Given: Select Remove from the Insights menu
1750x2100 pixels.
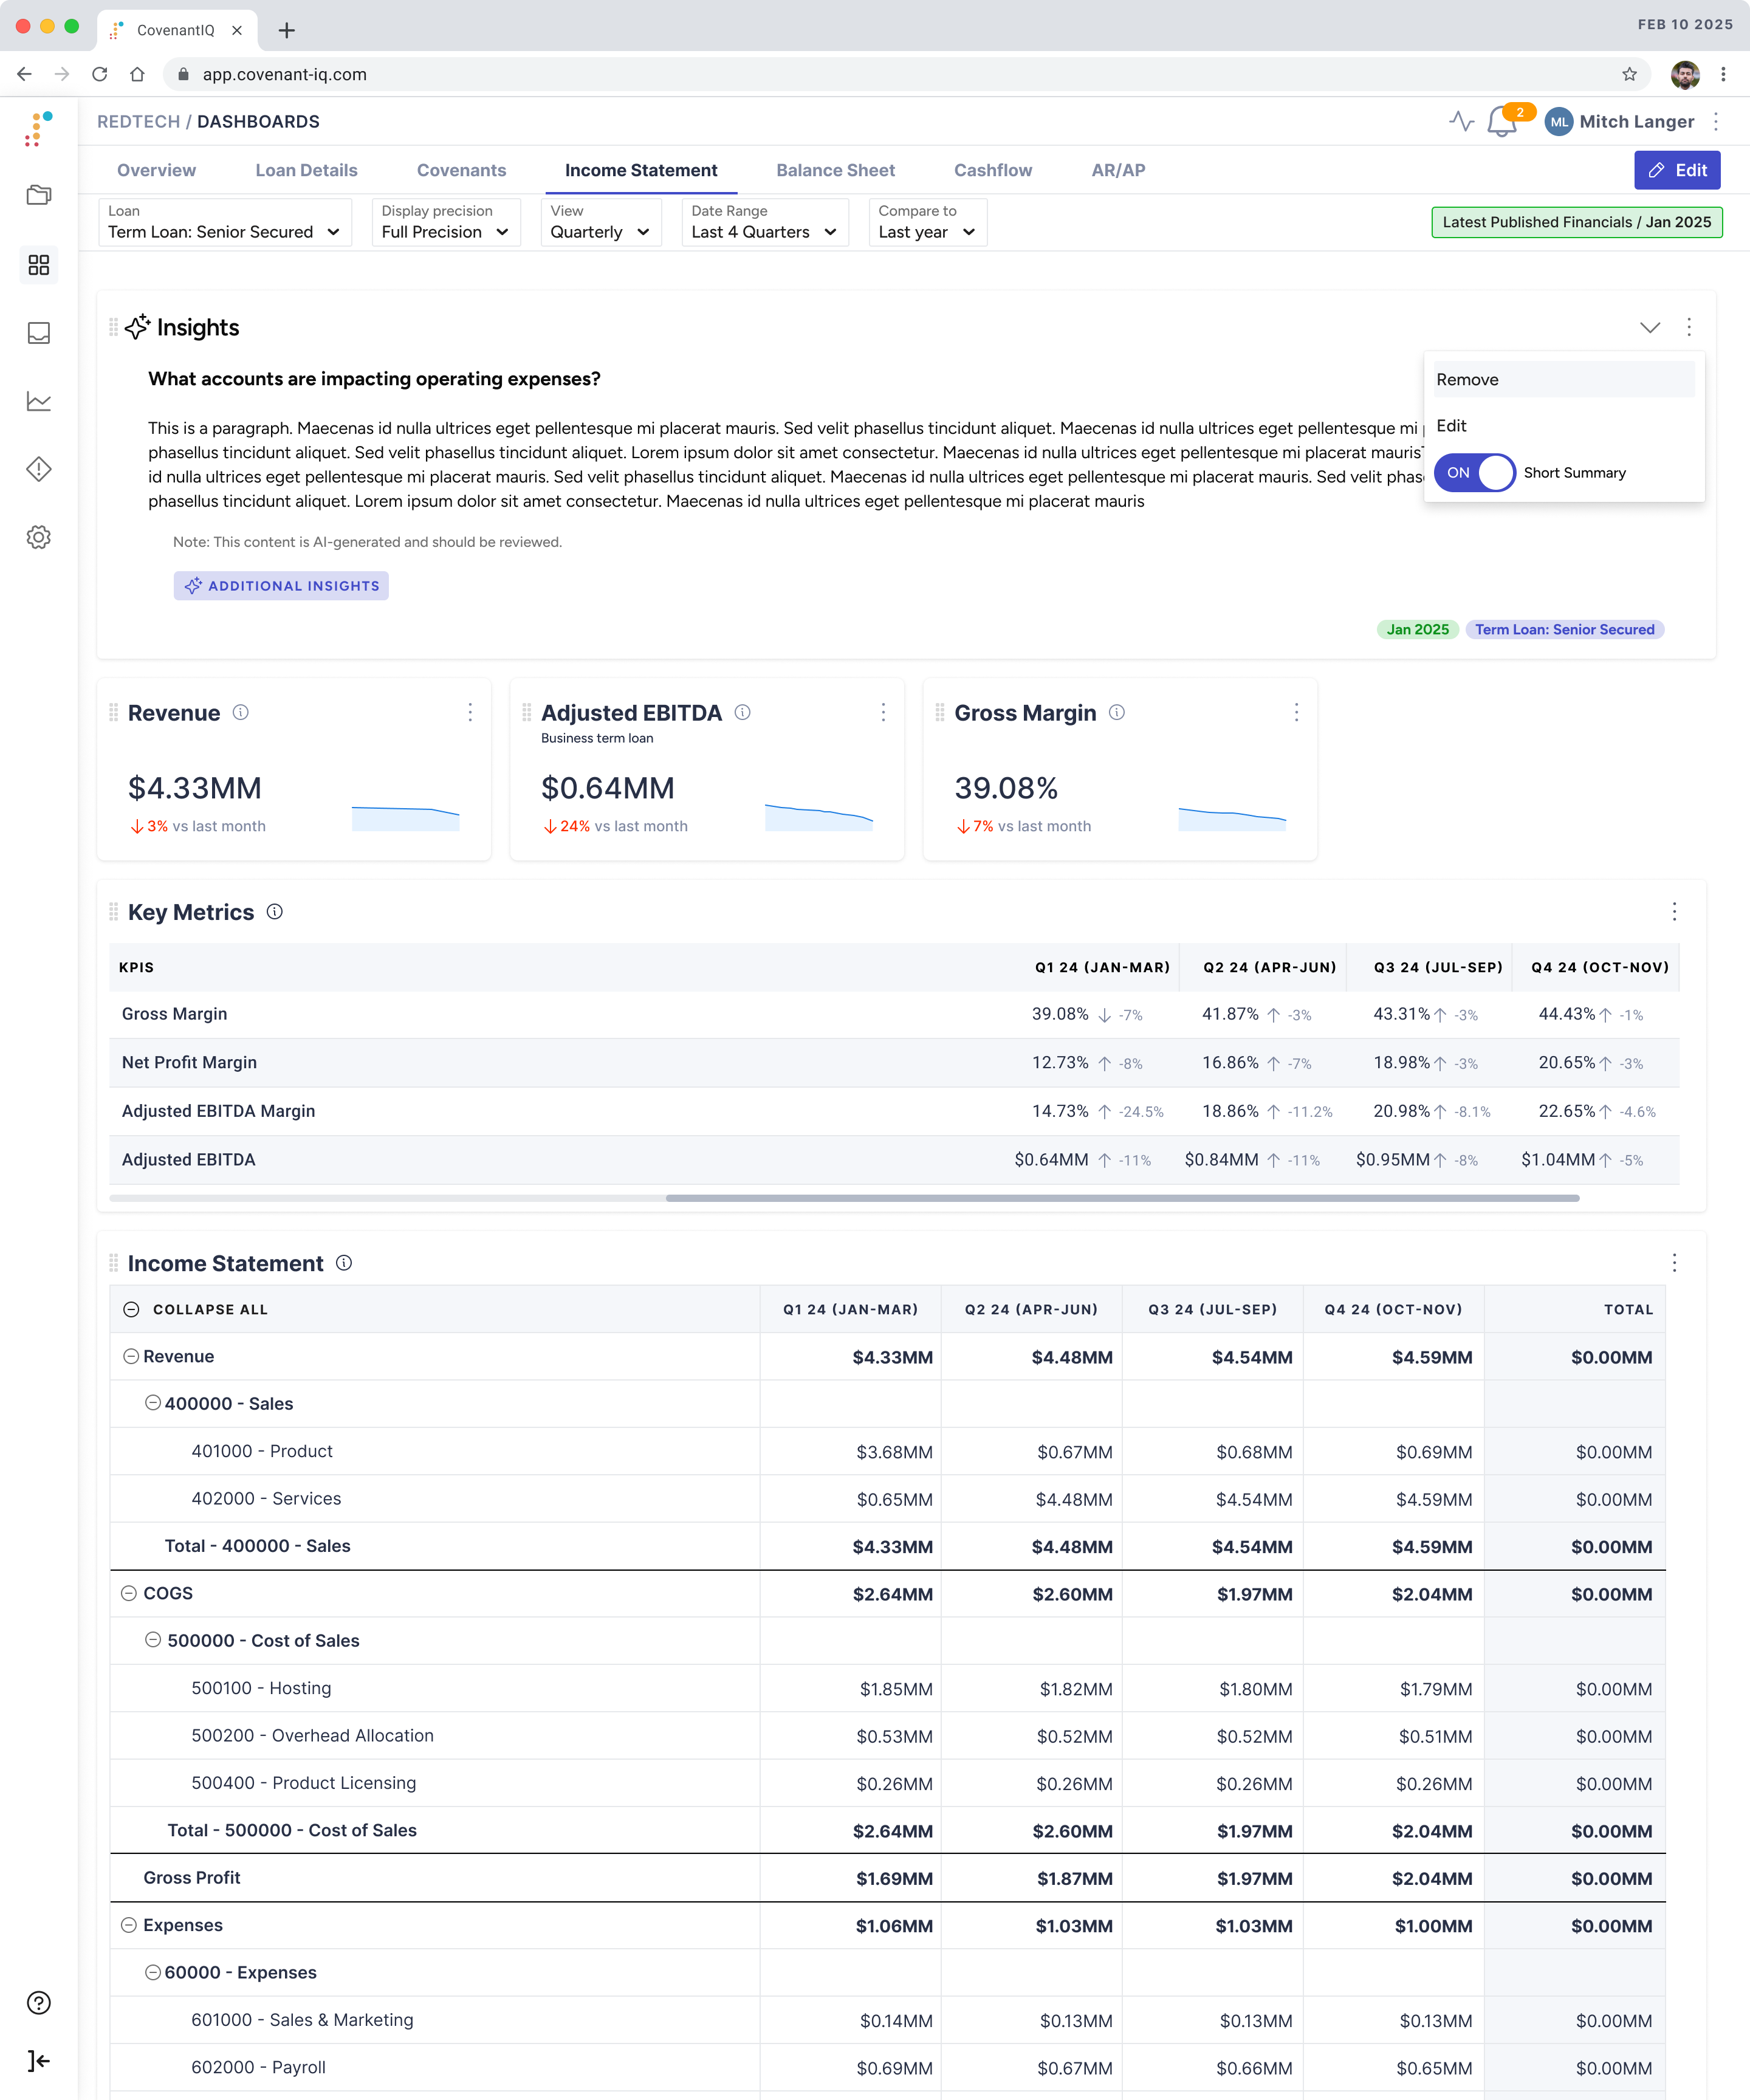Looking at the screenshot, I should [1467, 379].
